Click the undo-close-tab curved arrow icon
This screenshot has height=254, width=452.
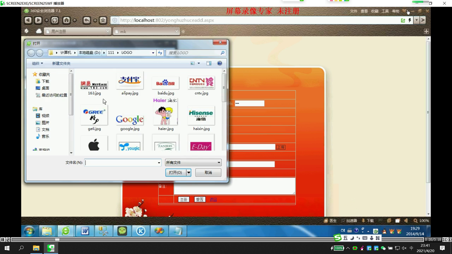pos(87,20)
